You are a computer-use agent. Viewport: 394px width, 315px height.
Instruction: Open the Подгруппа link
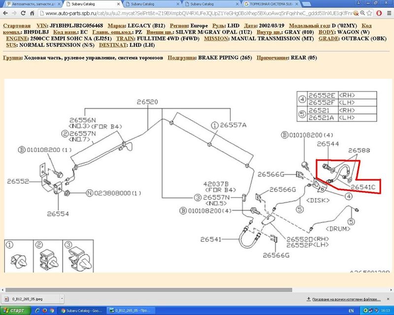(181, 58)
